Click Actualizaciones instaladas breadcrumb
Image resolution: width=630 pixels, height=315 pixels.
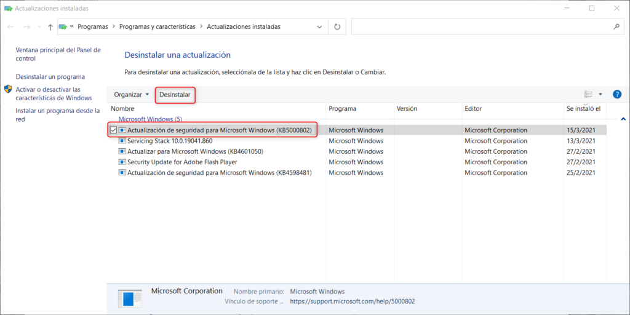tap(244, 27)
